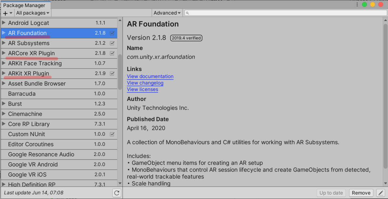388x199 pixels.
Task: Expand the High Definition RP arrow
Action: click(x=4, y=184)
